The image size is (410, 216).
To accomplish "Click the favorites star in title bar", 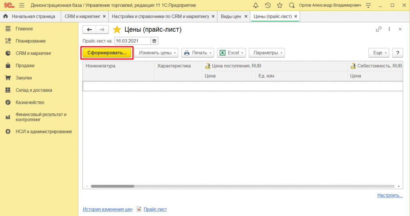I will [279, 5].
